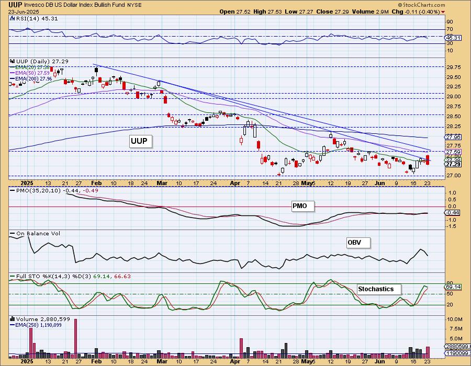471x366 pixels.
Task: Click the 45.31 RSI value tag on right axis
Action: 454,38
